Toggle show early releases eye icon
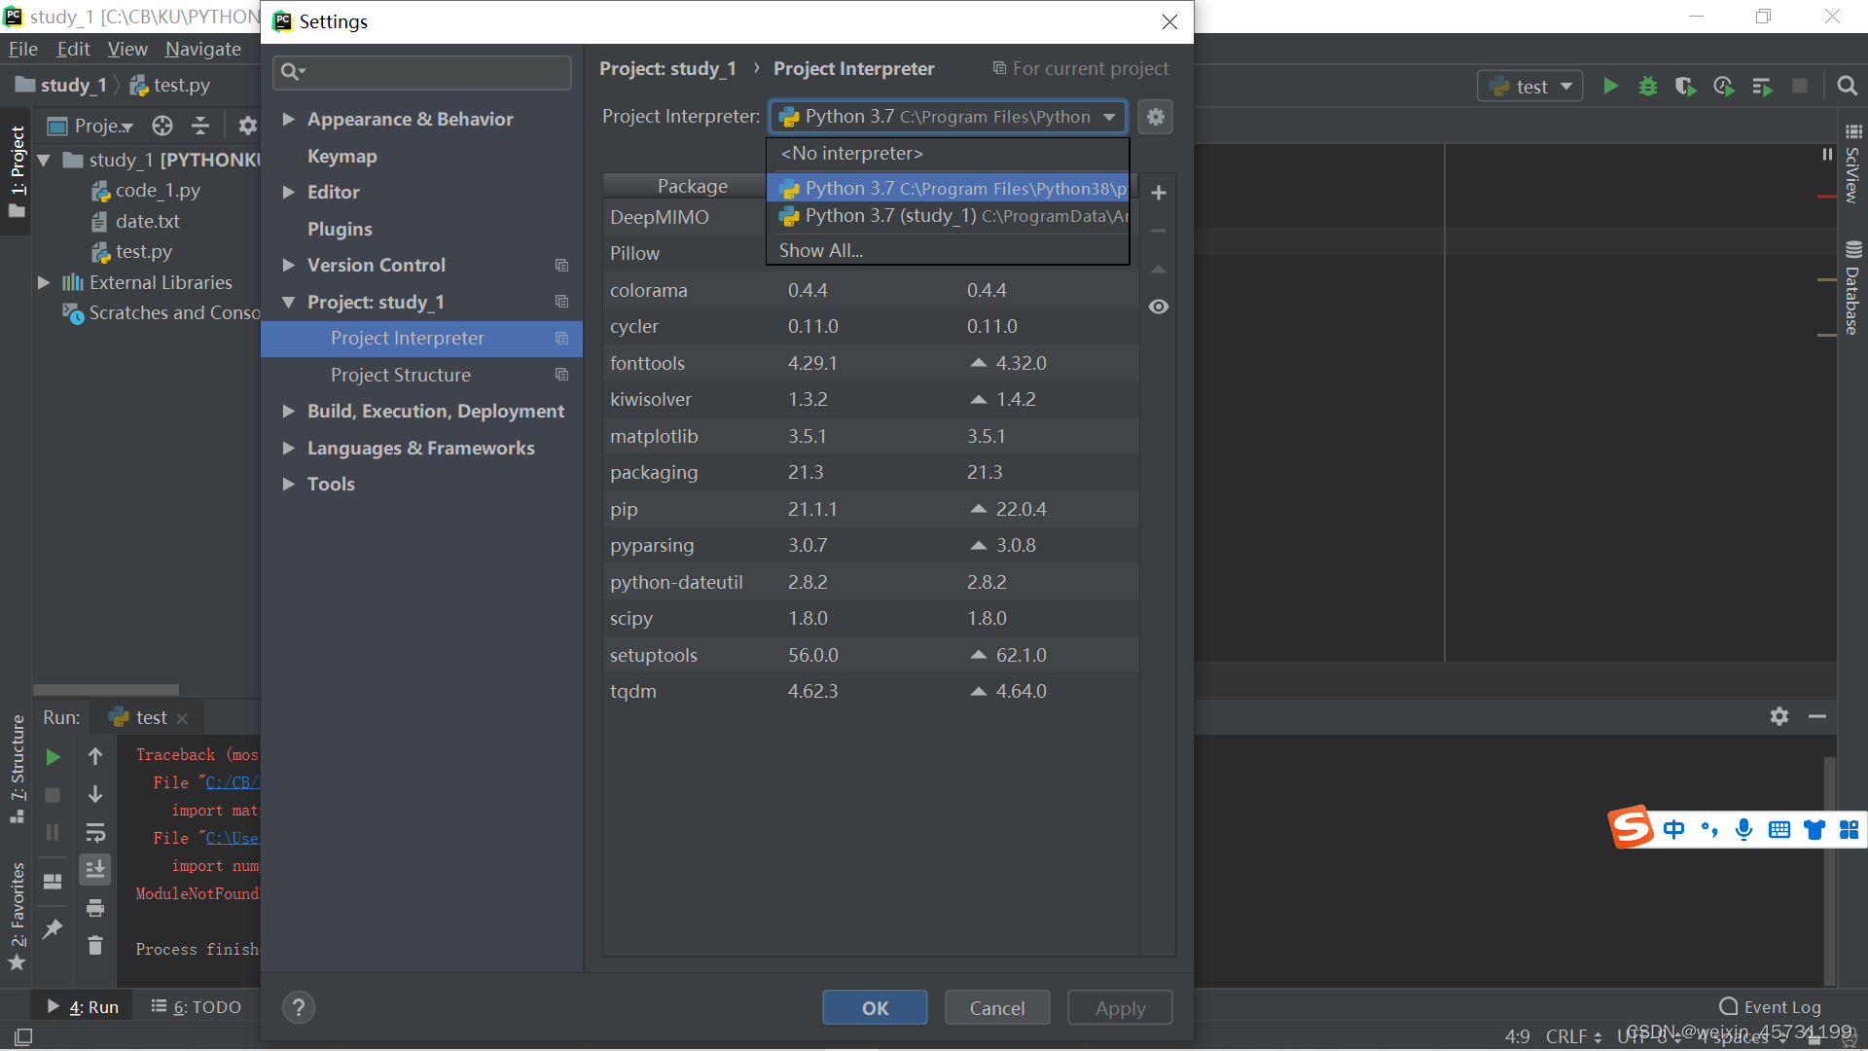Screen dimensions: 1868x1051 [x=1158, y=307]
